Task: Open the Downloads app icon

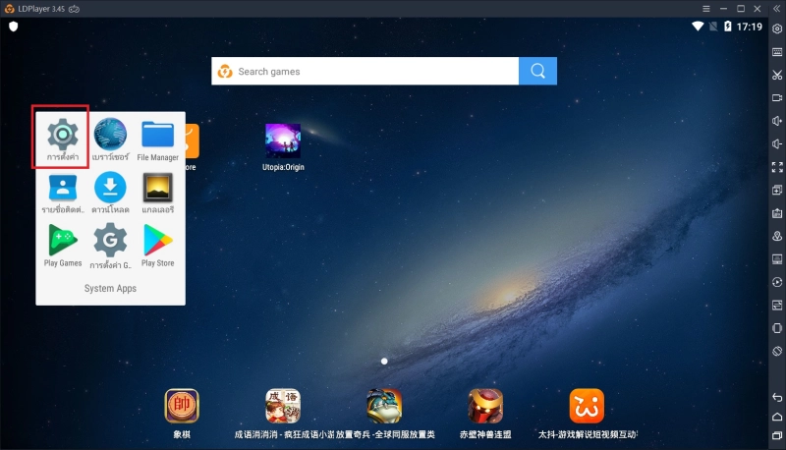Action: 110,187
